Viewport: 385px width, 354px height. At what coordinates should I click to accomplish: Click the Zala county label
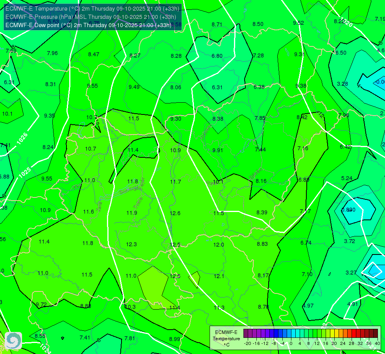(99, 207)
